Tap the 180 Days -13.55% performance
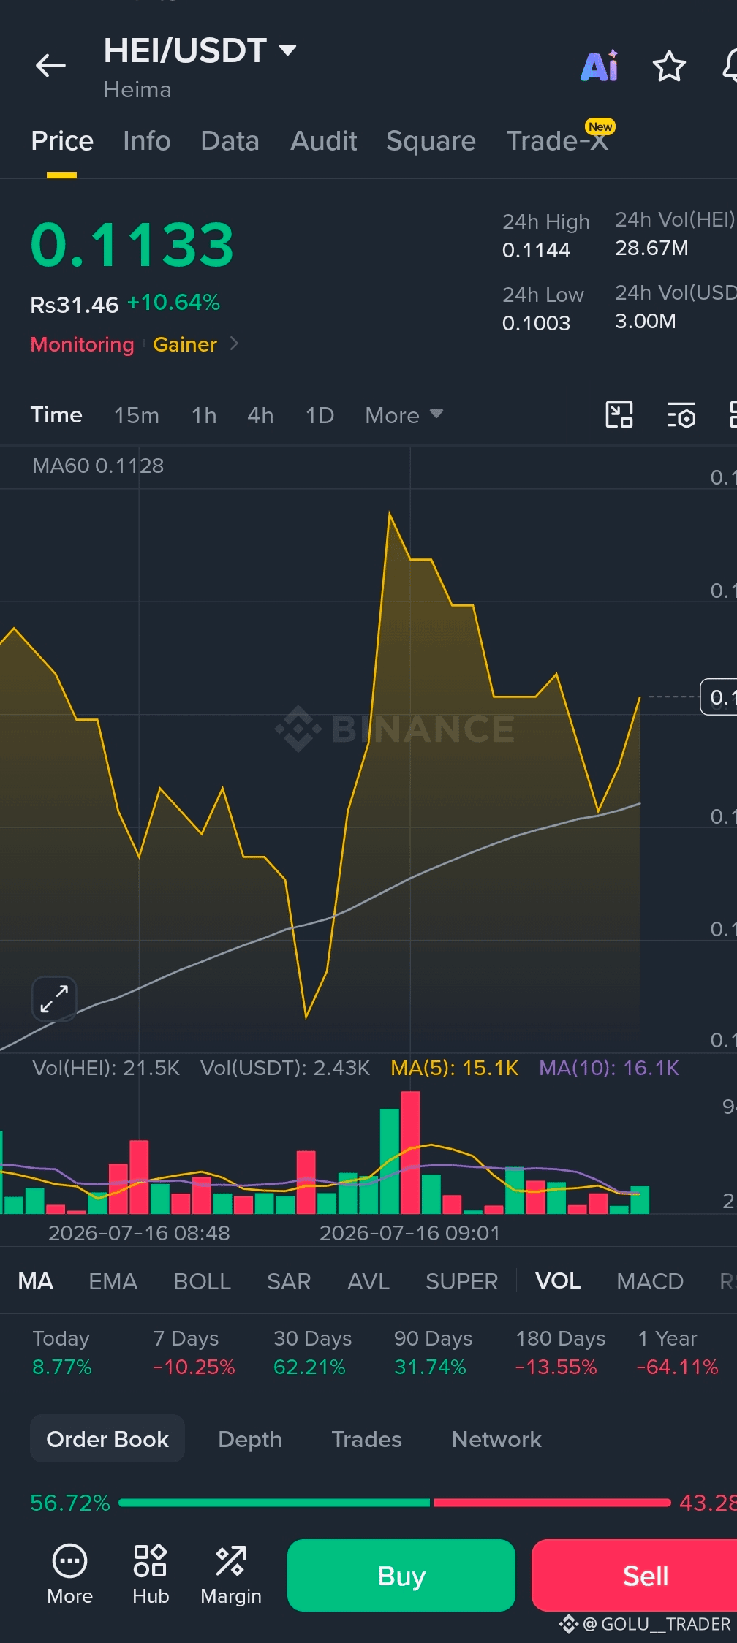The height and width of the screenshot is (1643, 737). [x=560, y=1353]
